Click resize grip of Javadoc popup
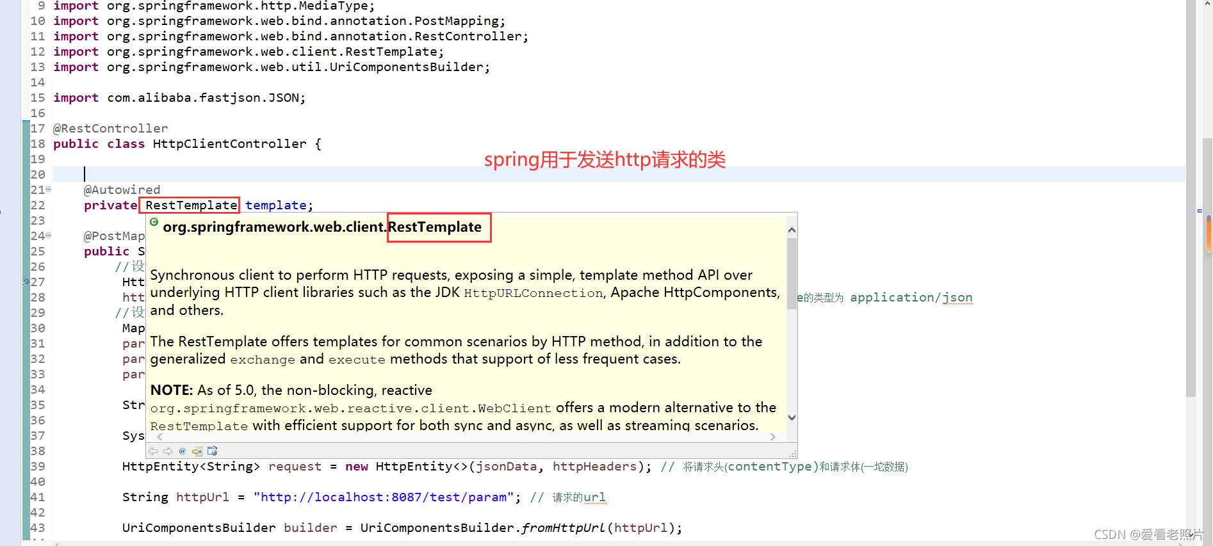Image resolution: width=1213 pixels, height=546 pixels. (793, 454)
